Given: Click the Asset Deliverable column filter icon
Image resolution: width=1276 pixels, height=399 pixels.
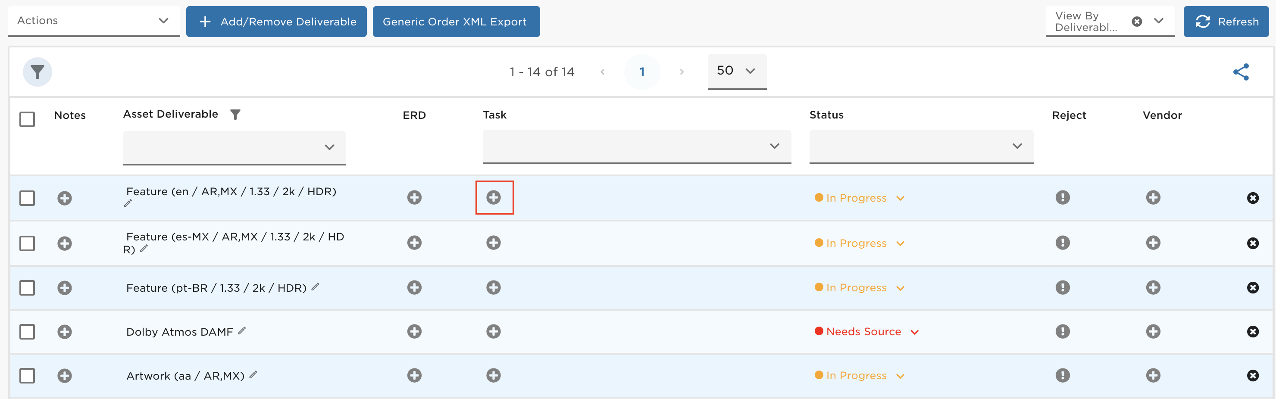Looking at the screenshot, I should pyautogui.click(x=235, y=115).
